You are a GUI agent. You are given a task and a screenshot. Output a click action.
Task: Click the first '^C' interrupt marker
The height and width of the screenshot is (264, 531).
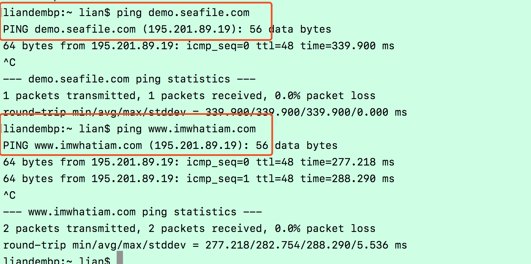tap(9, 63)
